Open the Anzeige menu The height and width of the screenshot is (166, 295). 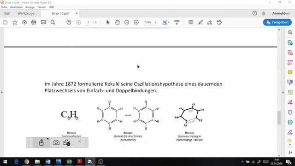pos(30,7)
